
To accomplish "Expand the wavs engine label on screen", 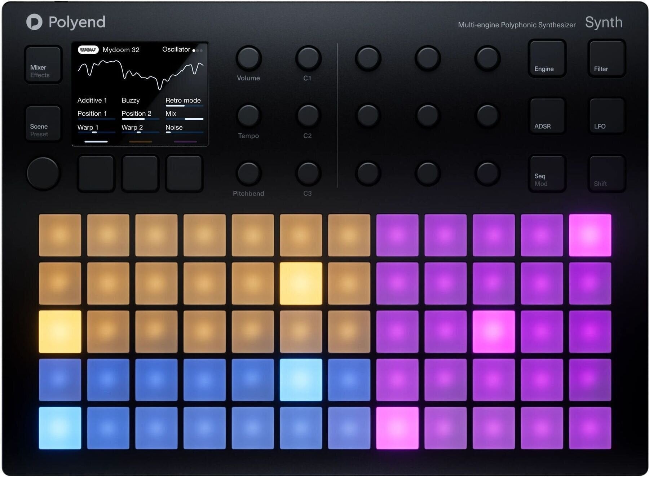I will tap(88, 49).
